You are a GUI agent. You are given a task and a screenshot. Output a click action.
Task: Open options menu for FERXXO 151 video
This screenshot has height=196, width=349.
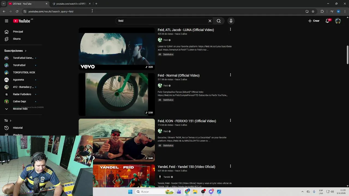tap(230, 120)
